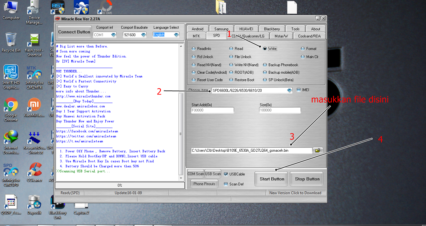Switch to the MTK tab
Viewport: 426px width, 226px height.
[x=196, y=36]
